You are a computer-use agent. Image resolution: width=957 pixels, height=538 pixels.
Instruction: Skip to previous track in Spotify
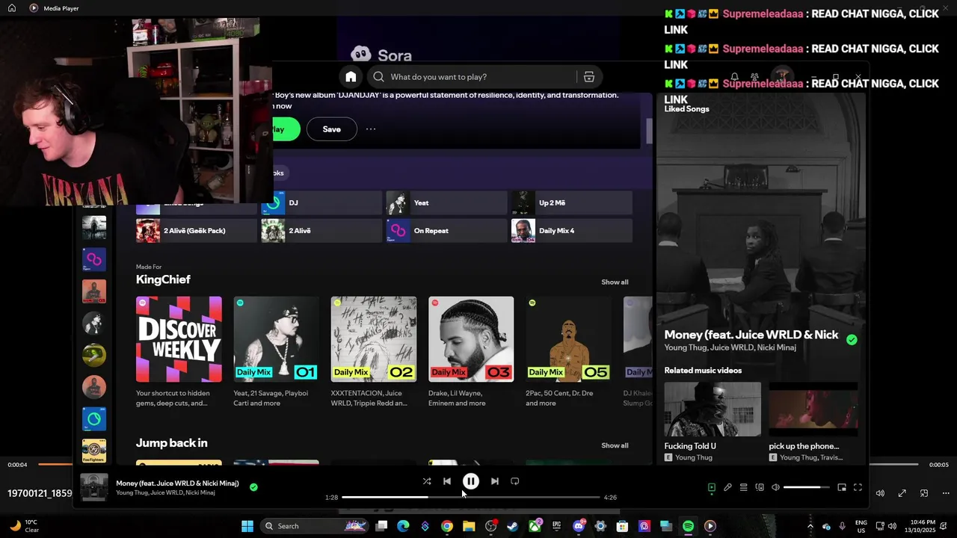click(447, 481)
